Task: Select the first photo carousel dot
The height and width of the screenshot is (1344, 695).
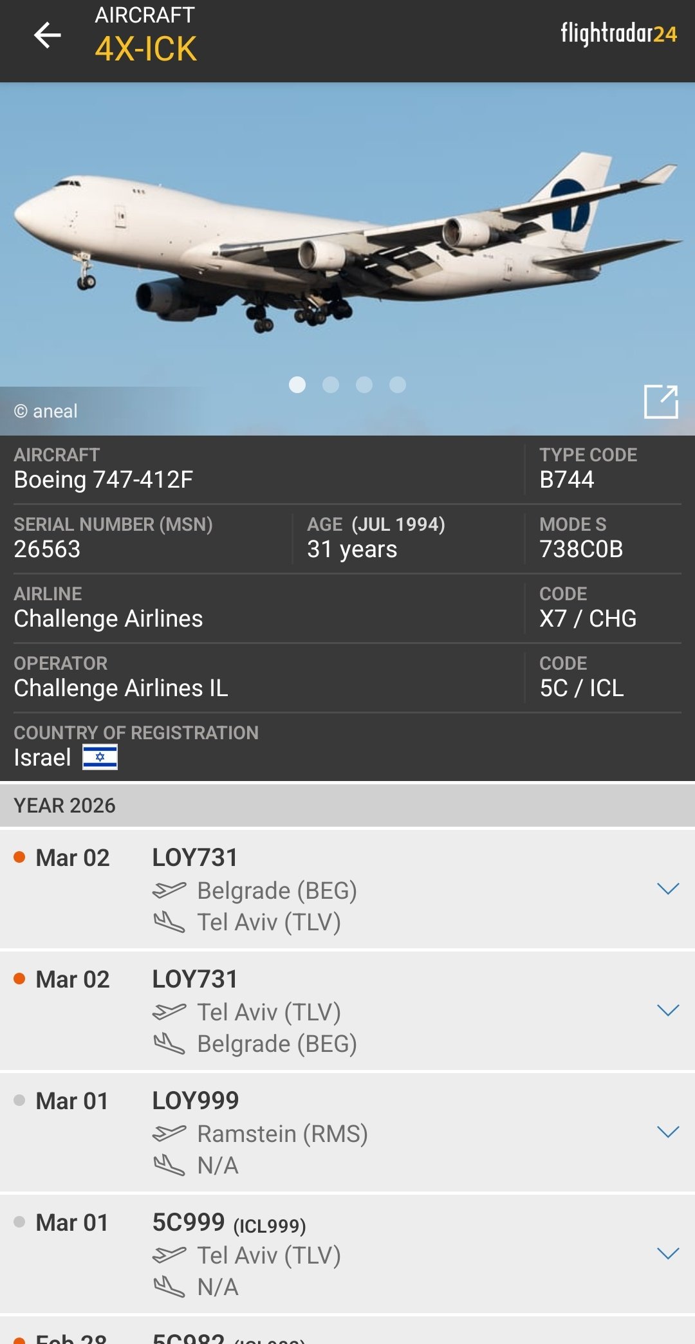Action: [x=297, y=385]
